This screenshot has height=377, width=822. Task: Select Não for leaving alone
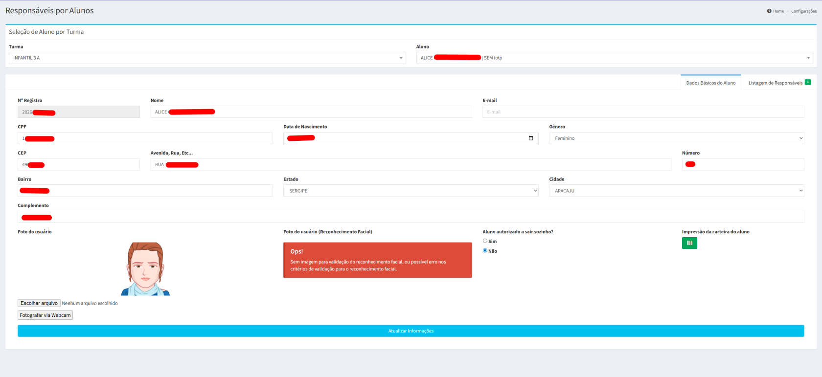coord(485,250)
